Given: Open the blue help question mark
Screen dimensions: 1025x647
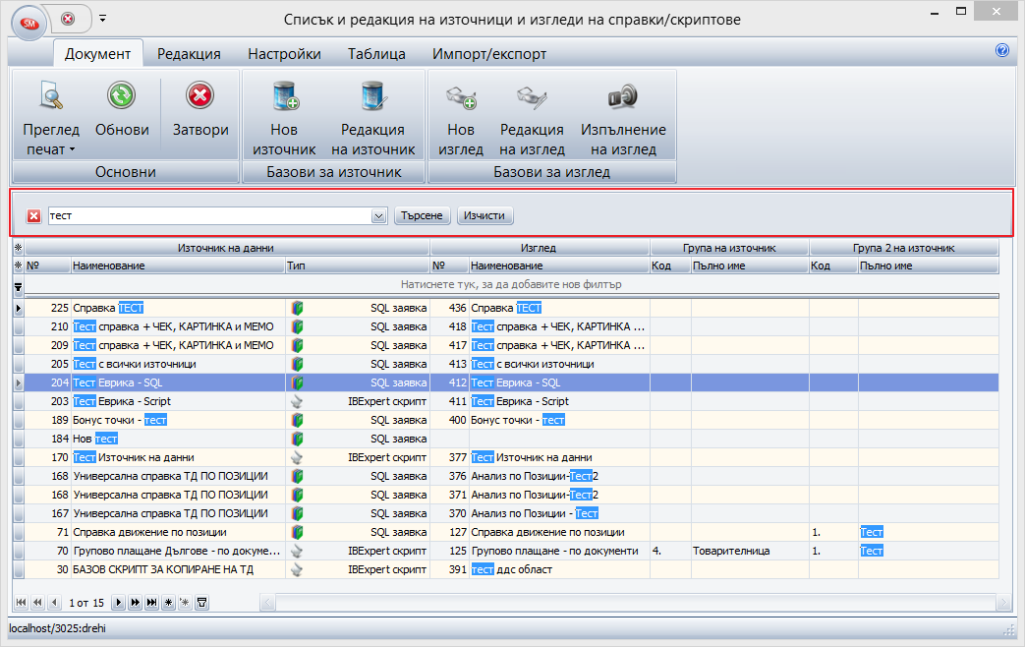Looking at the screenshot, I should coord(1002,50).
